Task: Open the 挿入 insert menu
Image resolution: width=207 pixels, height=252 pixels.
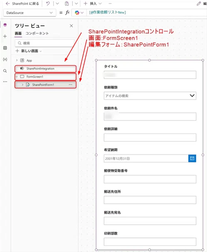Action: 93,4
